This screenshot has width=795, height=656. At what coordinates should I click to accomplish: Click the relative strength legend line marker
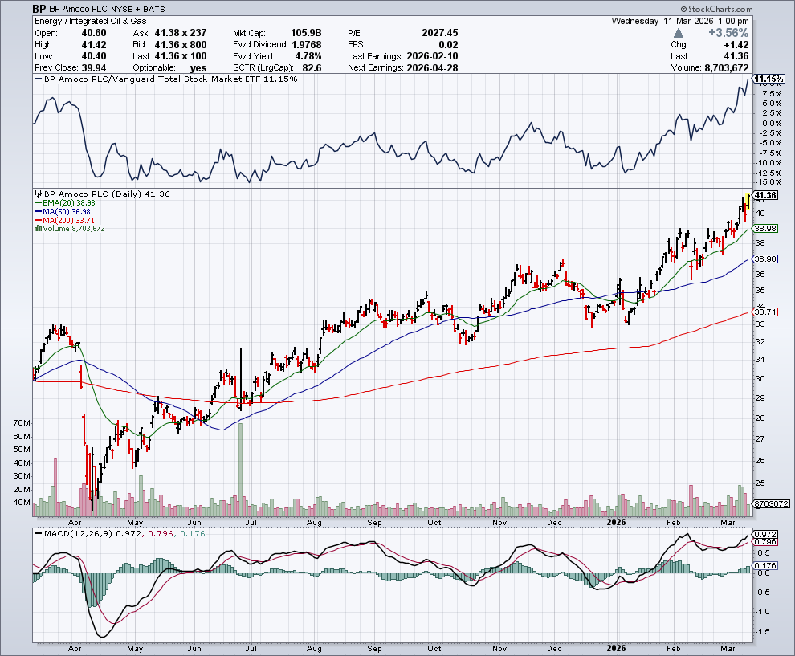(x=37, y=79)
